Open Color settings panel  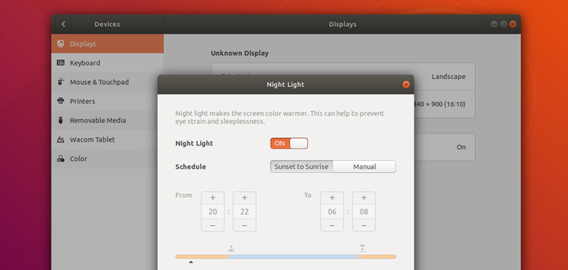point(108,159)
